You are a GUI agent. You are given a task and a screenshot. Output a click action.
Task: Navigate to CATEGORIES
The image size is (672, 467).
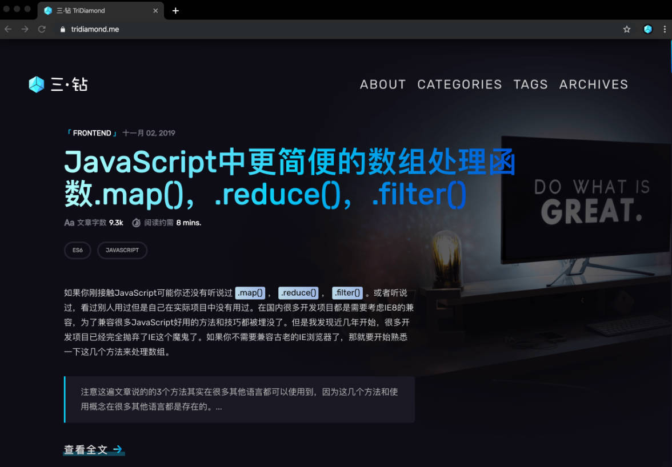pyautogui.click(x=459, y=84)
